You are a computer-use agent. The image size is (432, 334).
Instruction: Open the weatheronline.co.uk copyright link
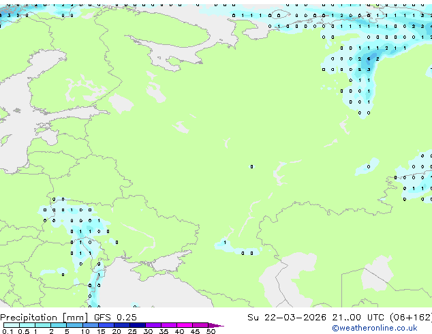pos(375,328)
